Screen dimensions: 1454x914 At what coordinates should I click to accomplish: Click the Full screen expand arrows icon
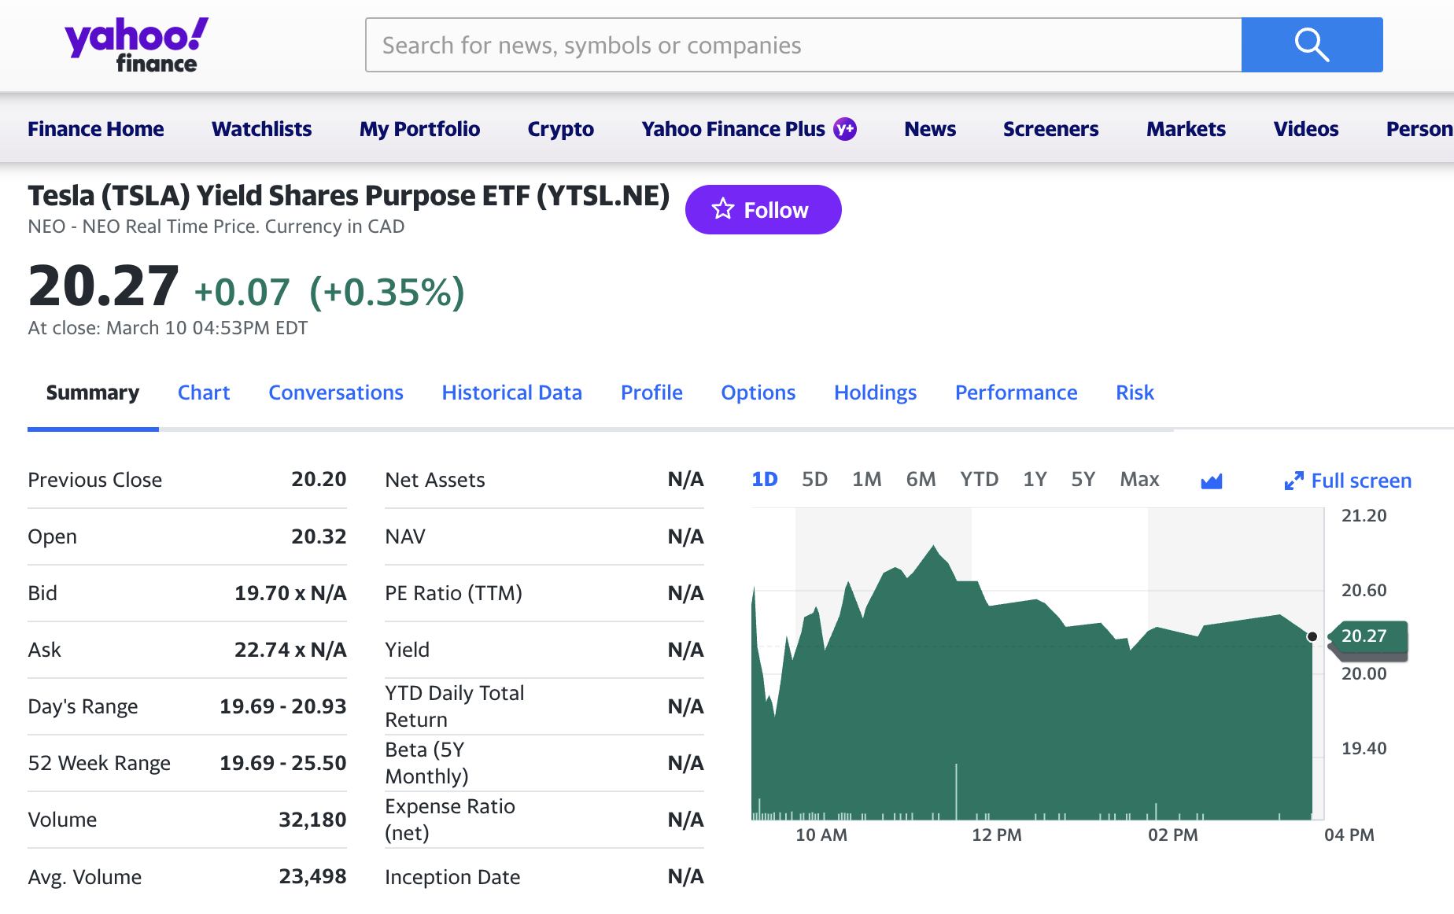(1293, 481)
